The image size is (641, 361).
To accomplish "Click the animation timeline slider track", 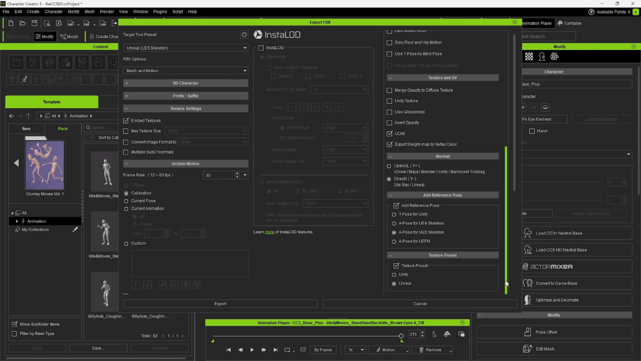I will point(307,336).
